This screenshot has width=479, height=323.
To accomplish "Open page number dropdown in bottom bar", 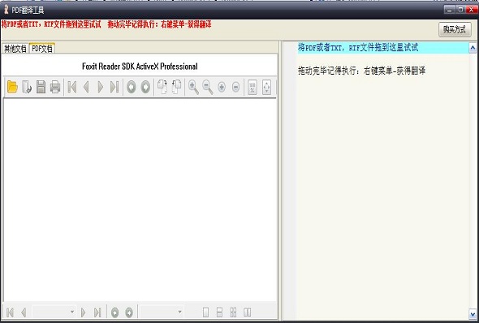I will pyautogui.click(x=54, y=312).
